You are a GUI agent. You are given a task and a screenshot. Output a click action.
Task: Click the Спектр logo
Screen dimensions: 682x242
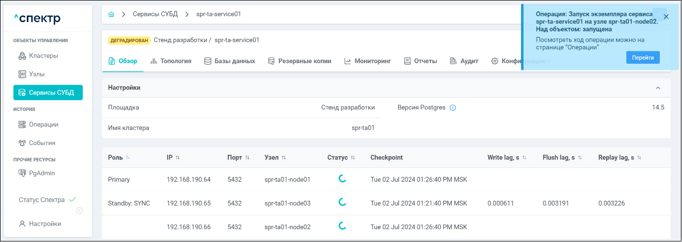[x=37, y=19]
